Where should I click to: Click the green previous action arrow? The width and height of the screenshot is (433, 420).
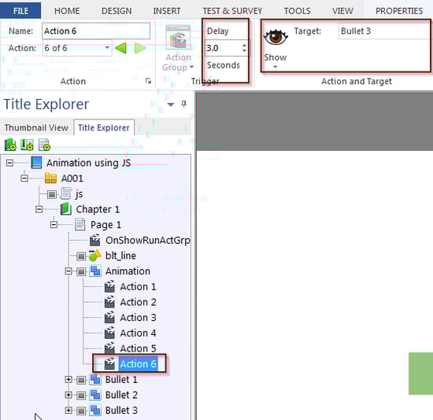(x=121, y=48)
